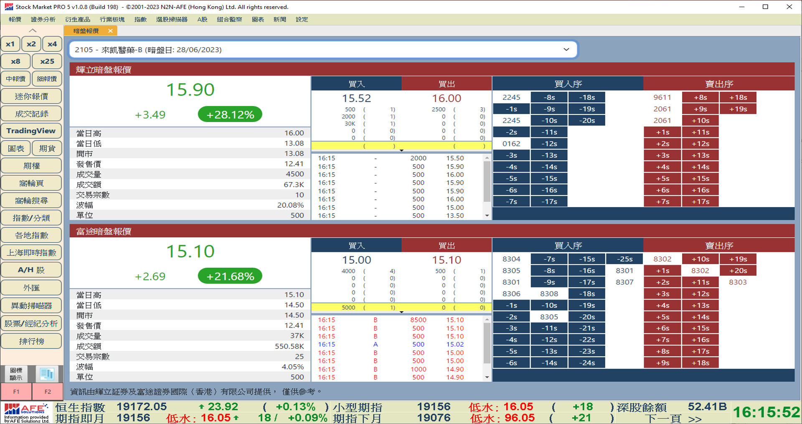802x424 pixels.
Task: Open 窩輪頁 page
Action: pos(31,183)
